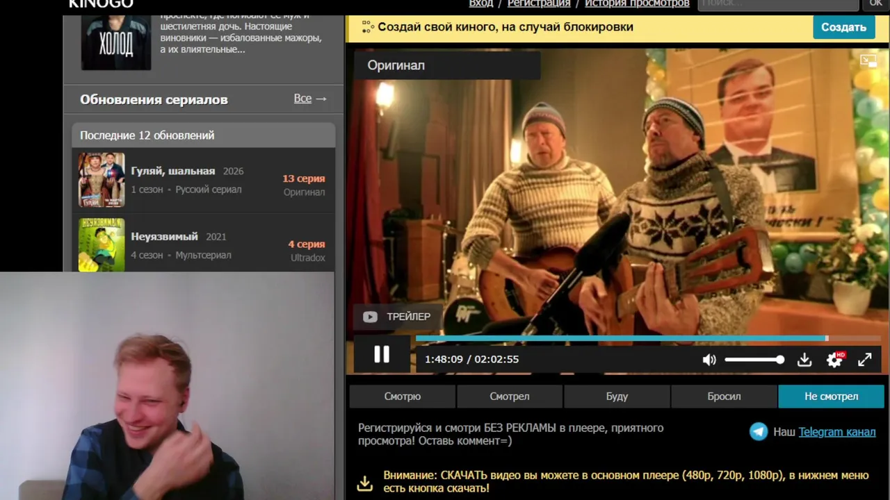Enter fullscreen mode in player
This screenshot has width=890, height=500.
(x=864, y=359)
